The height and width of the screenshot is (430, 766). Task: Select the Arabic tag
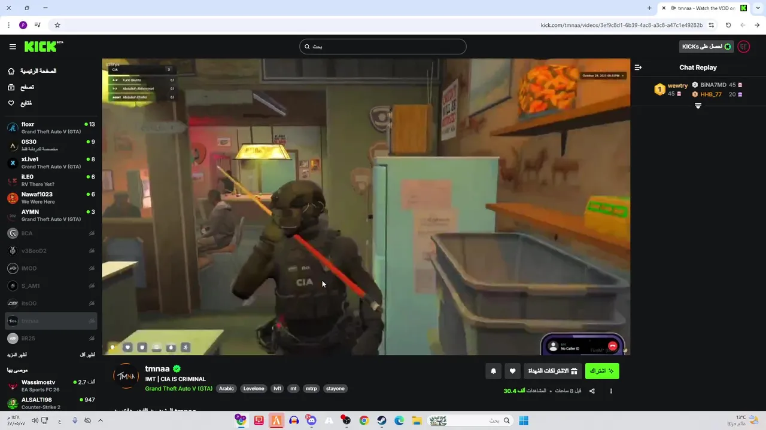[x=226, y=388]
